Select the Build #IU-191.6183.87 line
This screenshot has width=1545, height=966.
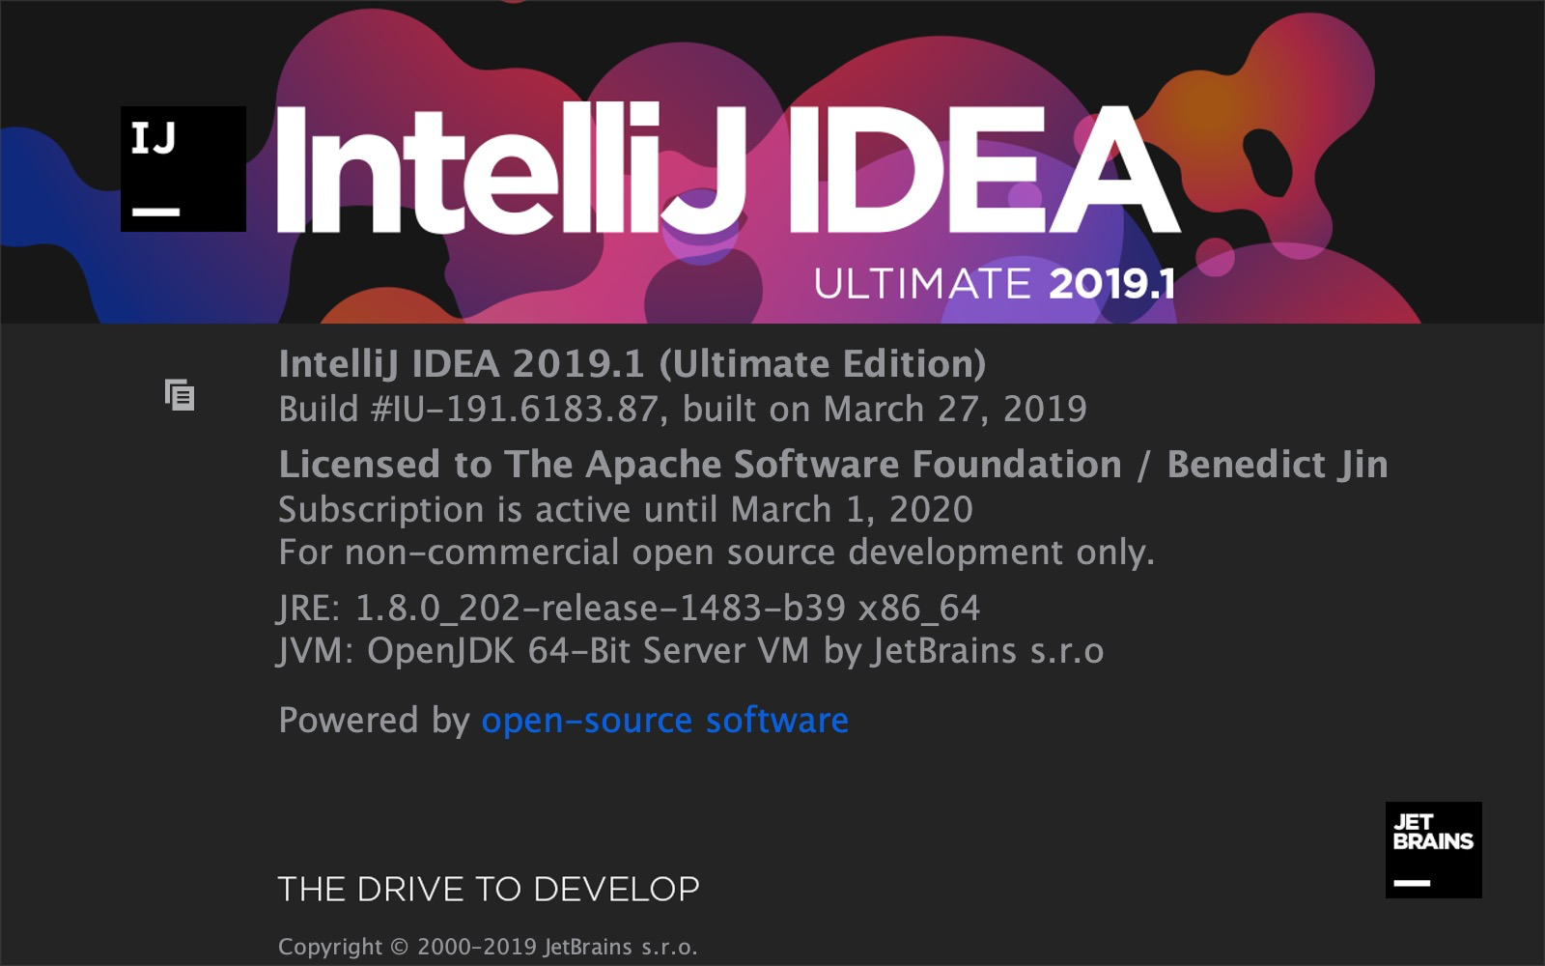tap(681, 410)
